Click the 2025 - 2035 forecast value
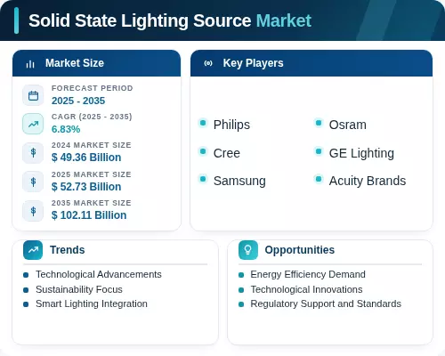This screenshot has width=445, height=356. [78, 101]
